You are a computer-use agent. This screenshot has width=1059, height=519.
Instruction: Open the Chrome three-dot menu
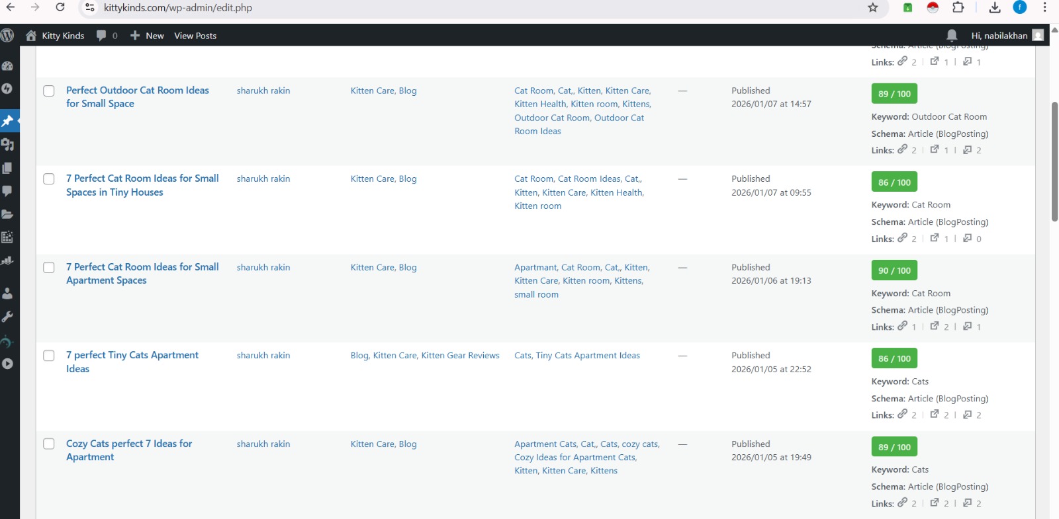coord(1045,8)
